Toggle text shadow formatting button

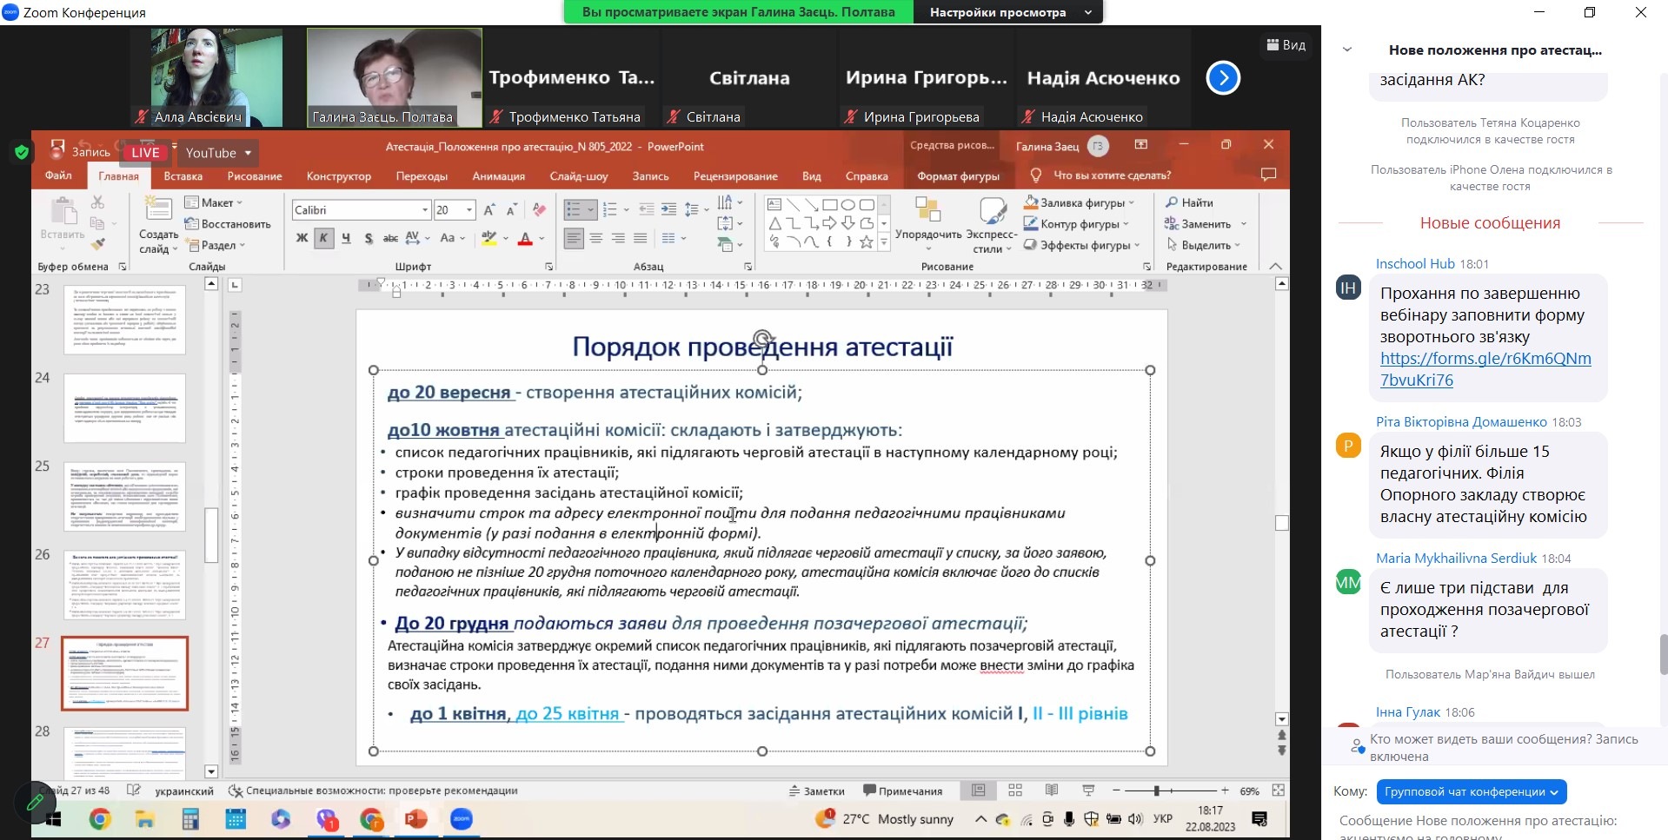tap(369, 238)
